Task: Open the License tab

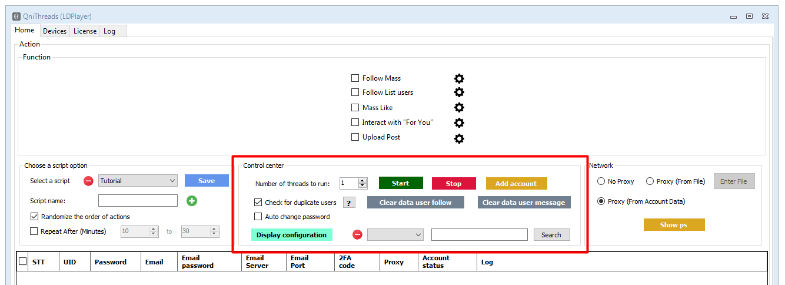Action: pyautogui.click(x=85, y=31)
